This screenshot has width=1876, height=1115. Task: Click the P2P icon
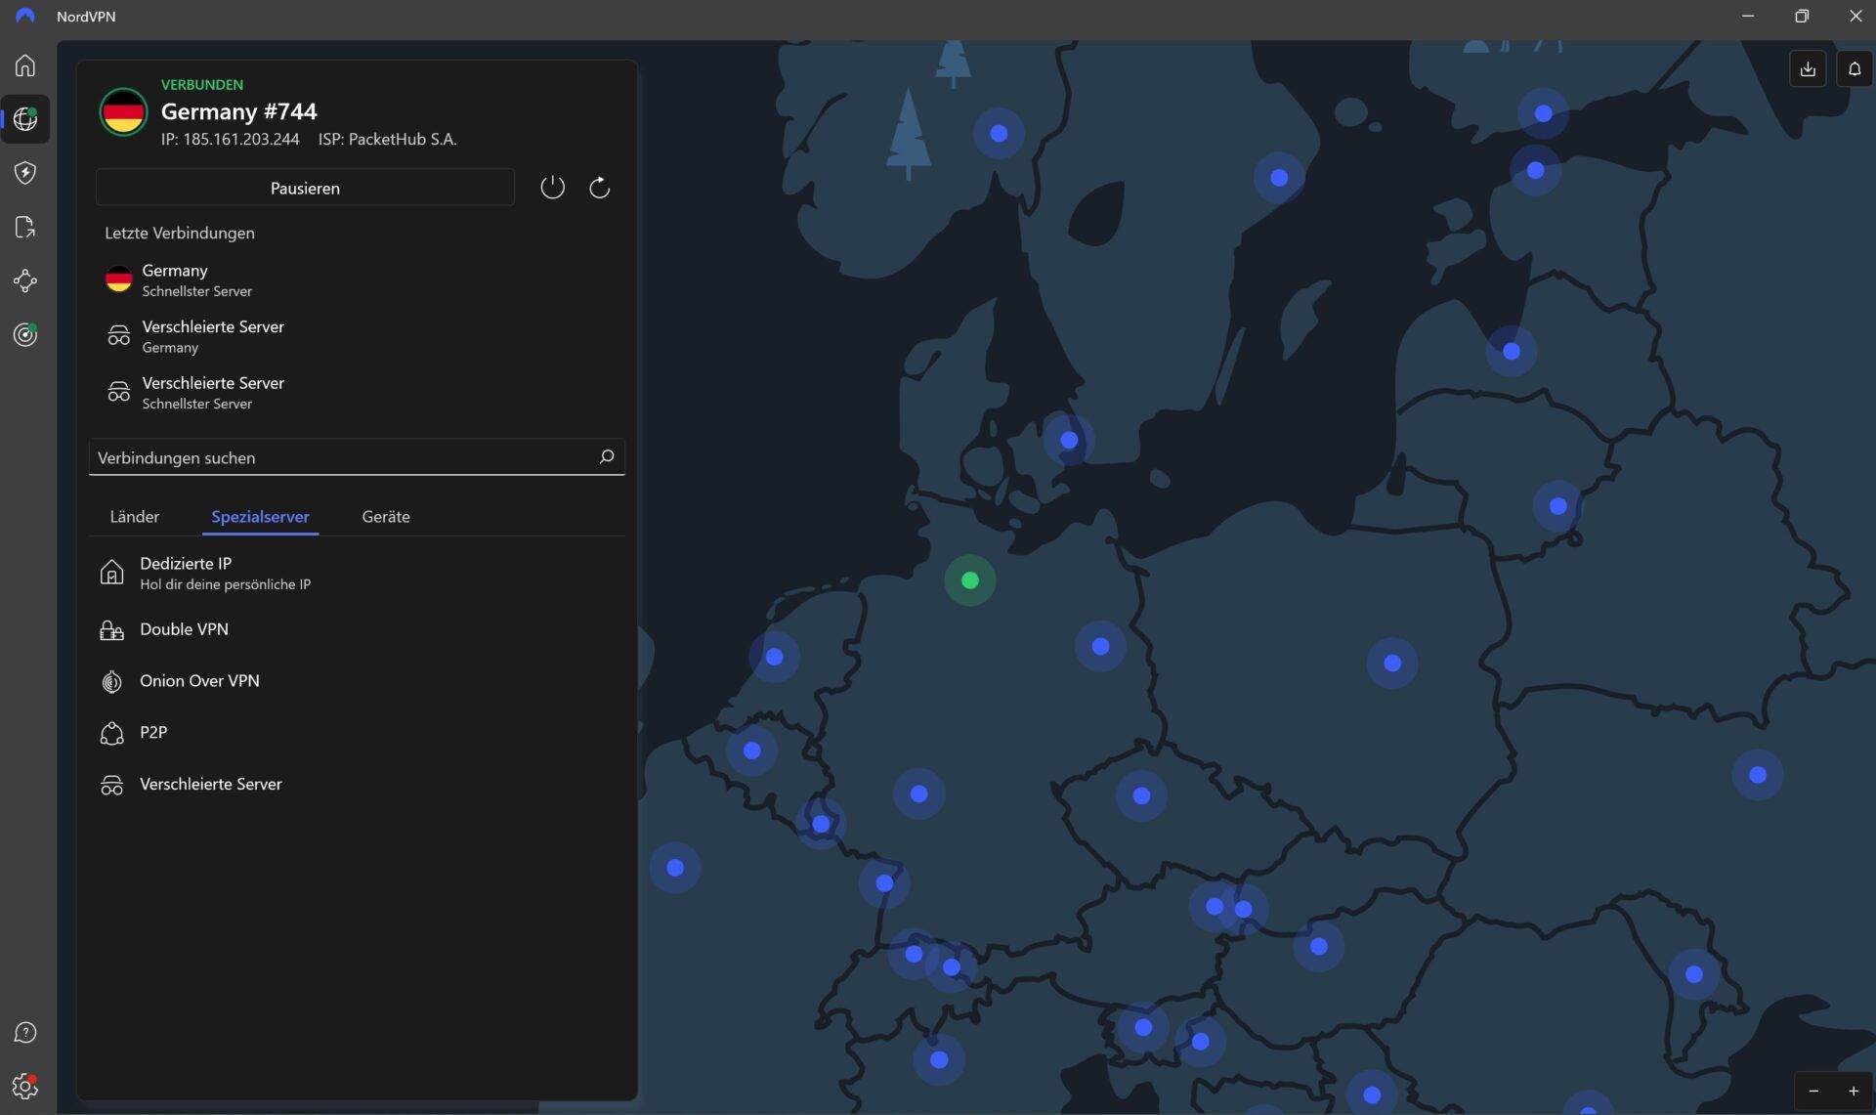click(x=112, y=733)
